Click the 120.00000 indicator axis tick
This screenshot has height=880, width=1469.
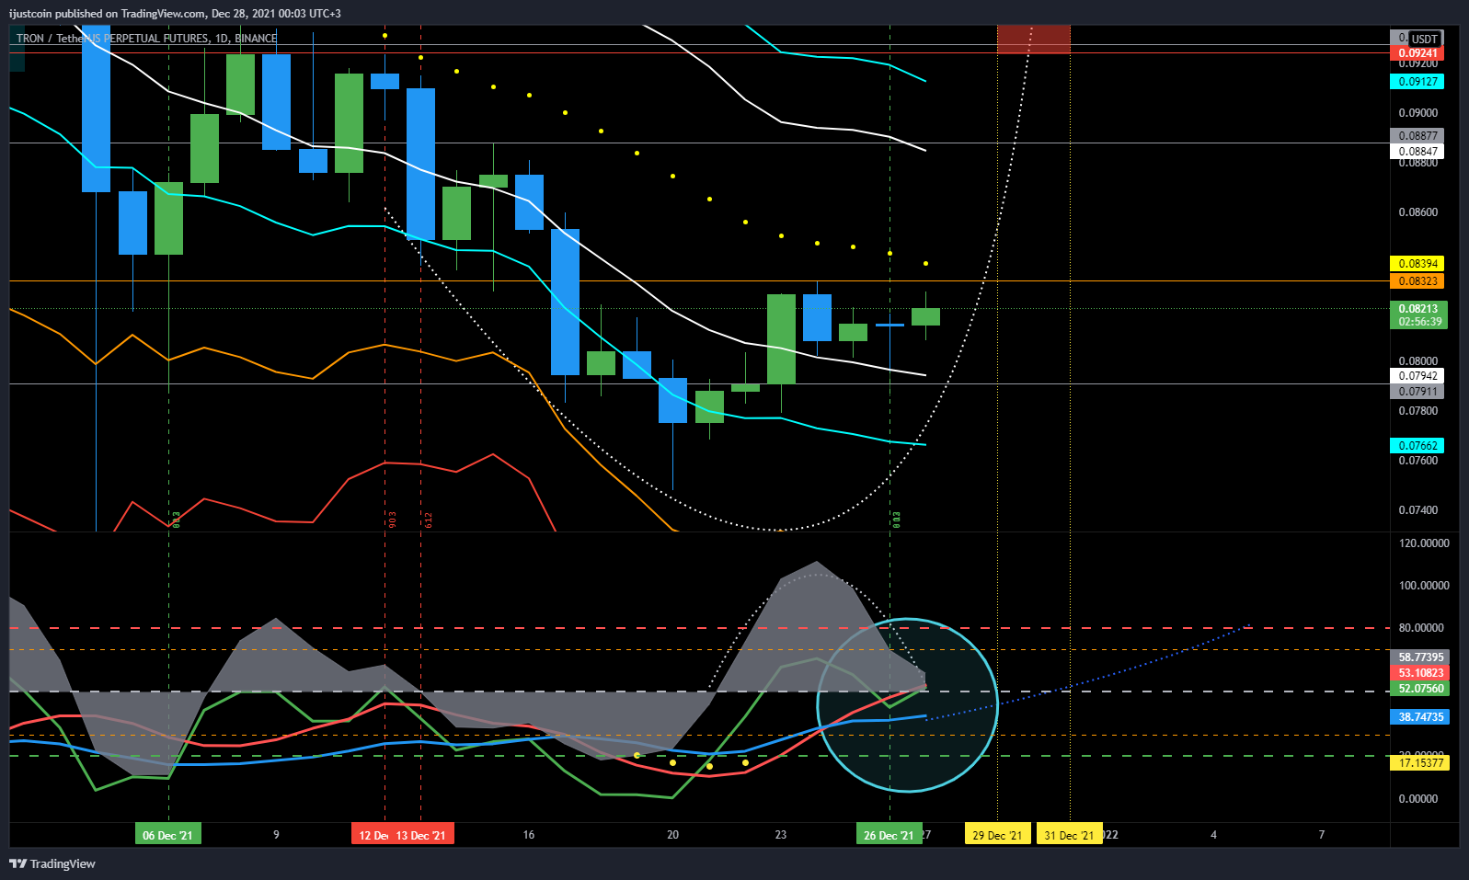point(1424,543)
